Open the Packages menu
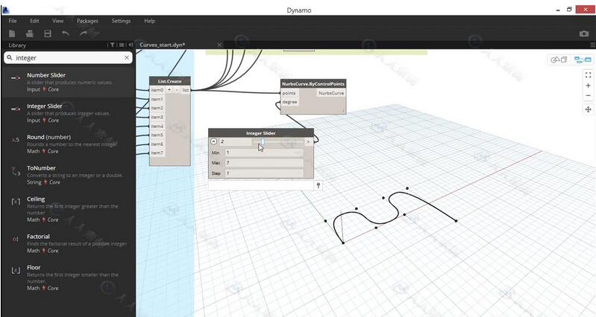This screenshot has width=596, height=317. pos(87,21)
